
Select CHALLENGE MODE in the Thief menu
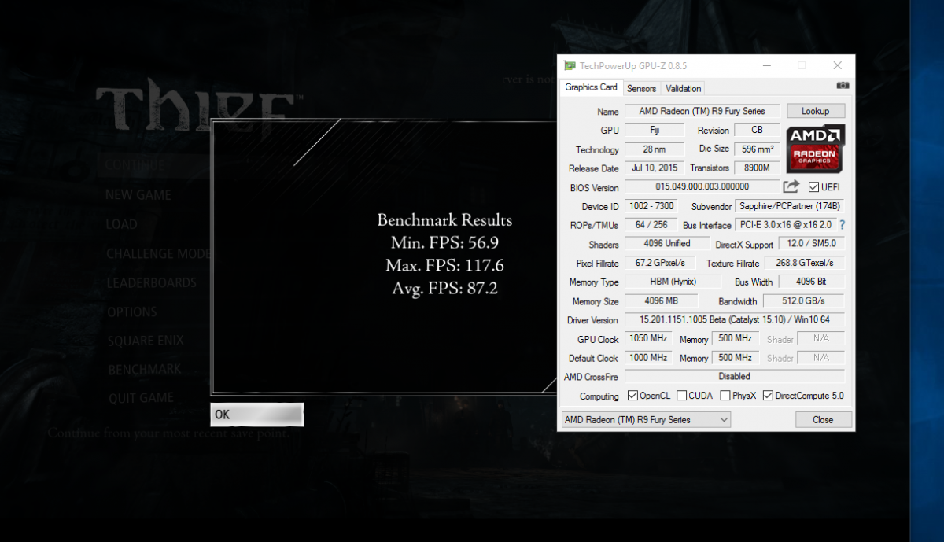point(159,254)
